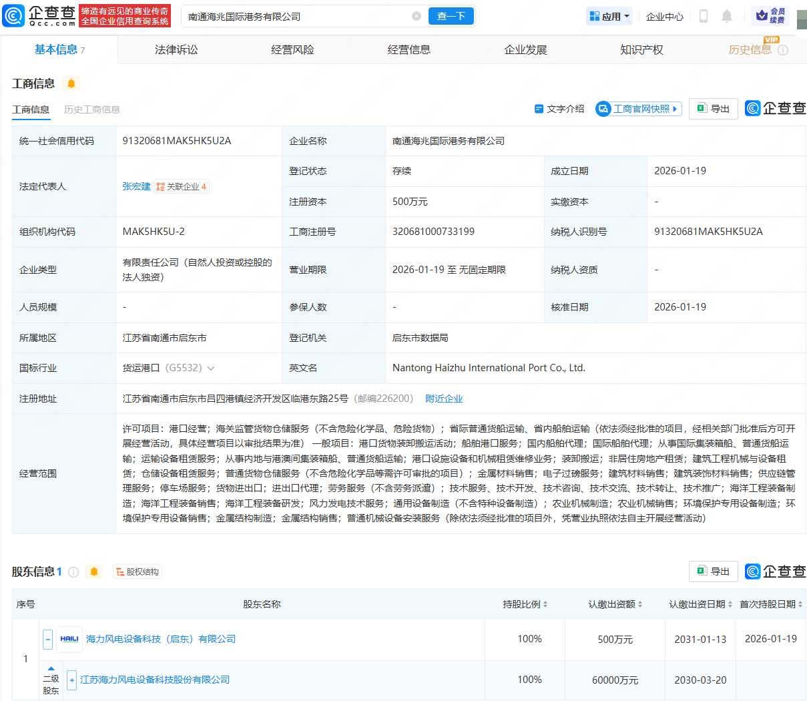This screenshot has height=701, width=807.
Task: Sort by 持股比例 column
Action: 525,604
